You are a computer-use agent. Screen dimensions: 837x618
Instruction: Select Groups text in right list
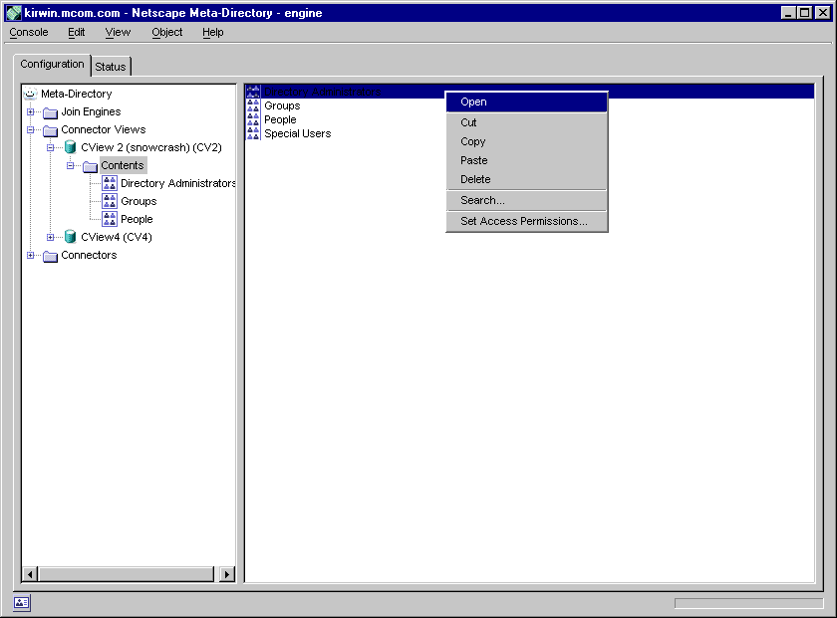tap(282, 105)
